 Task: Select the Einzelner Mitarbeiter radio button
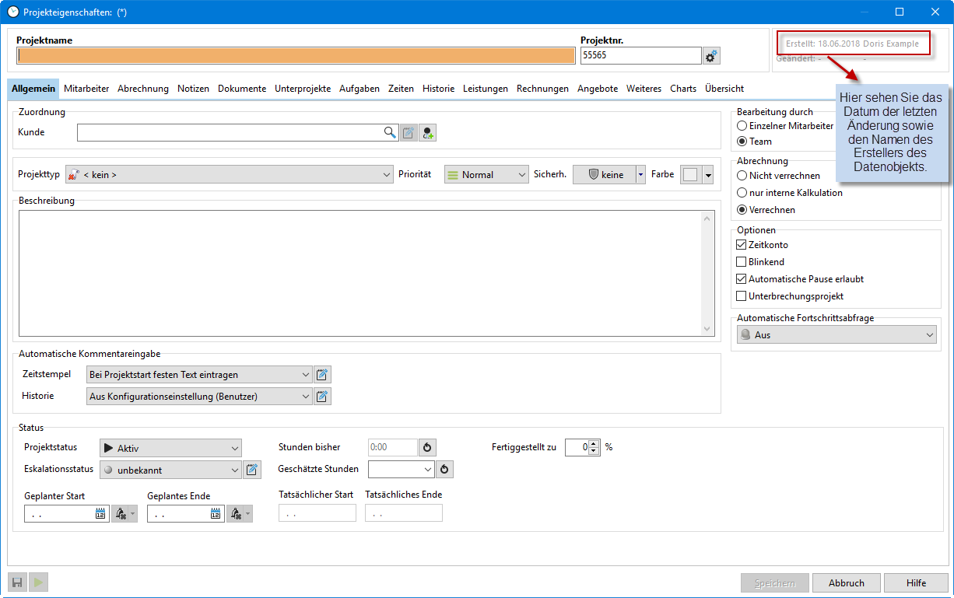pyautogui.click(x=742, y=125)
